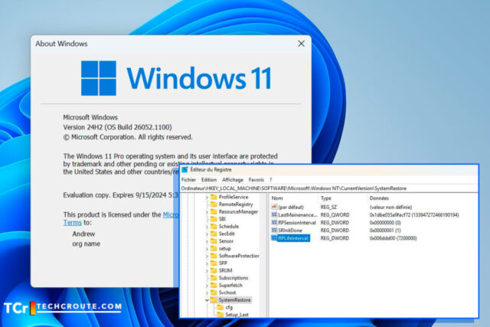Expand the Schedule tree node
This screenshot has height=327, width=490.
[x=207, y=227]
